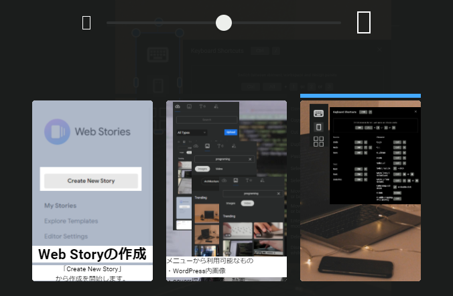Open the highlighted Keyboard Shortcuts page thumbnail
This screenshot has width=453, height=296.
tap(361, 191)
